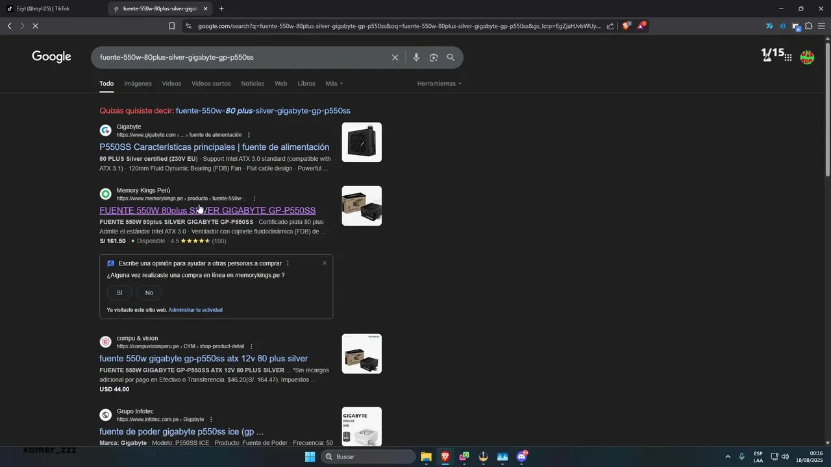
Task: Open Google Lens image search
Action: 434,58
